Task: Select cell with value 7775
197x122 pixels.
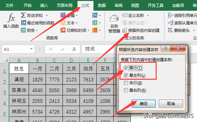Action: [54, 79]
